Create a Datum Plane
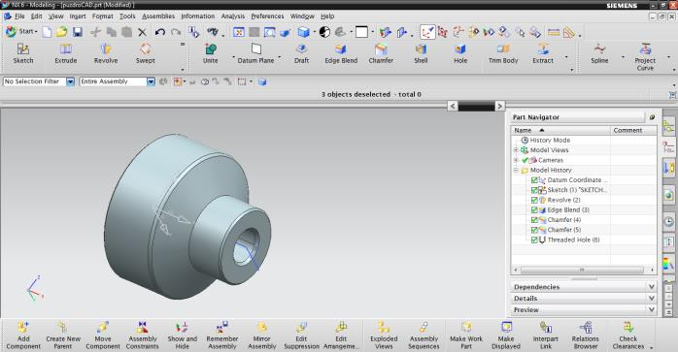The height and width of the screenshot is (352, 678). click(255, 53)
